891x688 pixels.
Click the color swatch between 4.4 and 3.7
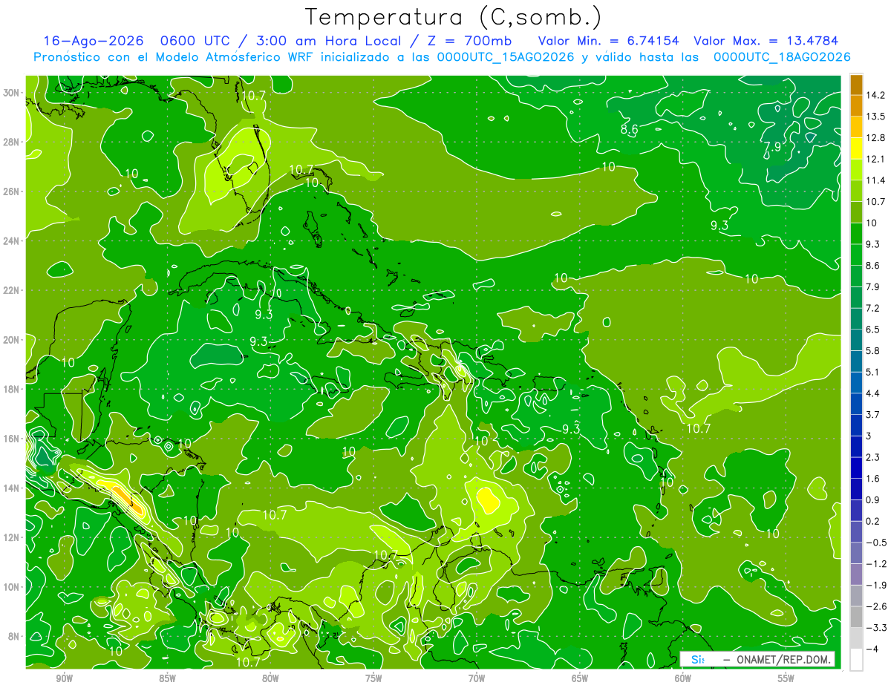click(856, 404)
